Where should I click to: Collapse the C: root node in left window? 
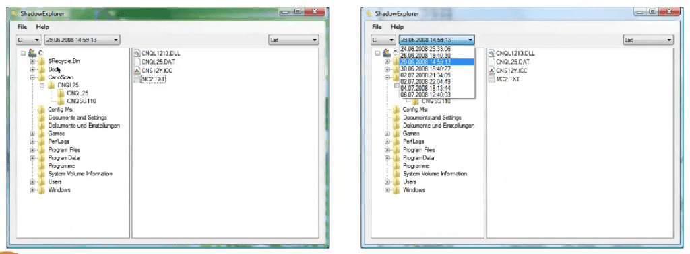coord(24,54)
